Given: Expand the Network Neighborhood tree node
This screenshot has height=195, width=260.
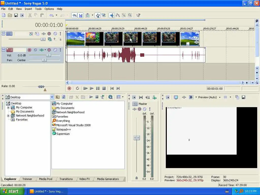Looking at the screenshot, I should coord(8,116).
